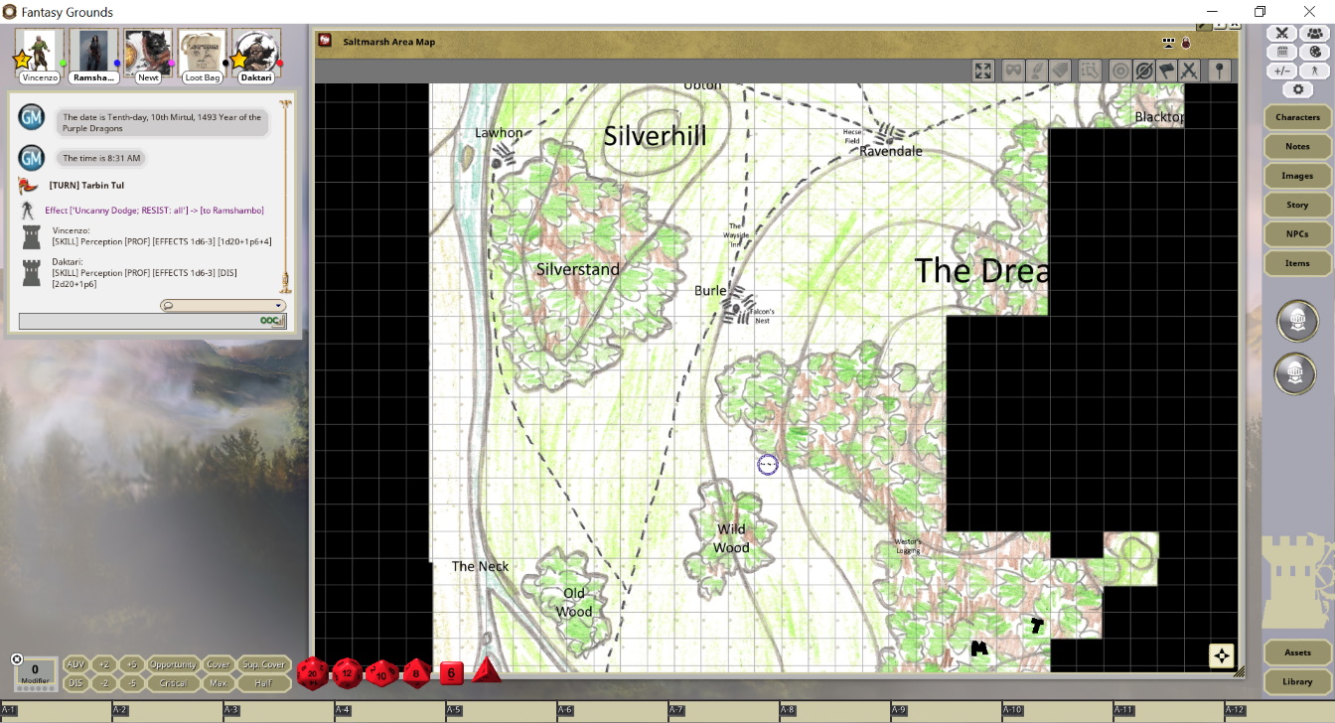Screen dimensions: 1335x723
Task: Click the crossed swords icon on map toolbar
Action: [x=1189, y=71]
